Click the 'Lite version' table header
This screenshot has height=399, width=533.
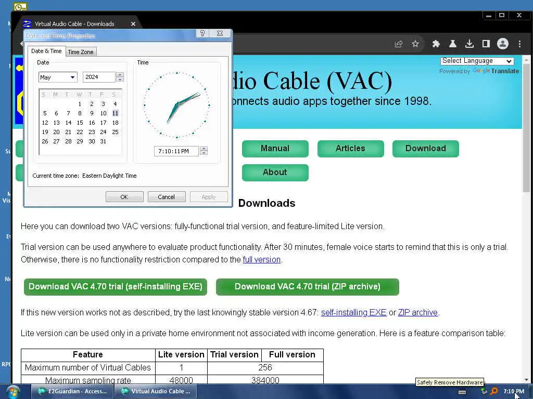pyautogui.click(x=181, y=355)
